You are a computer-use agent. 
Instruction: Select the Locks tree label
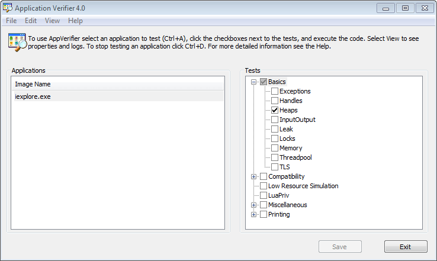(287, 138)
